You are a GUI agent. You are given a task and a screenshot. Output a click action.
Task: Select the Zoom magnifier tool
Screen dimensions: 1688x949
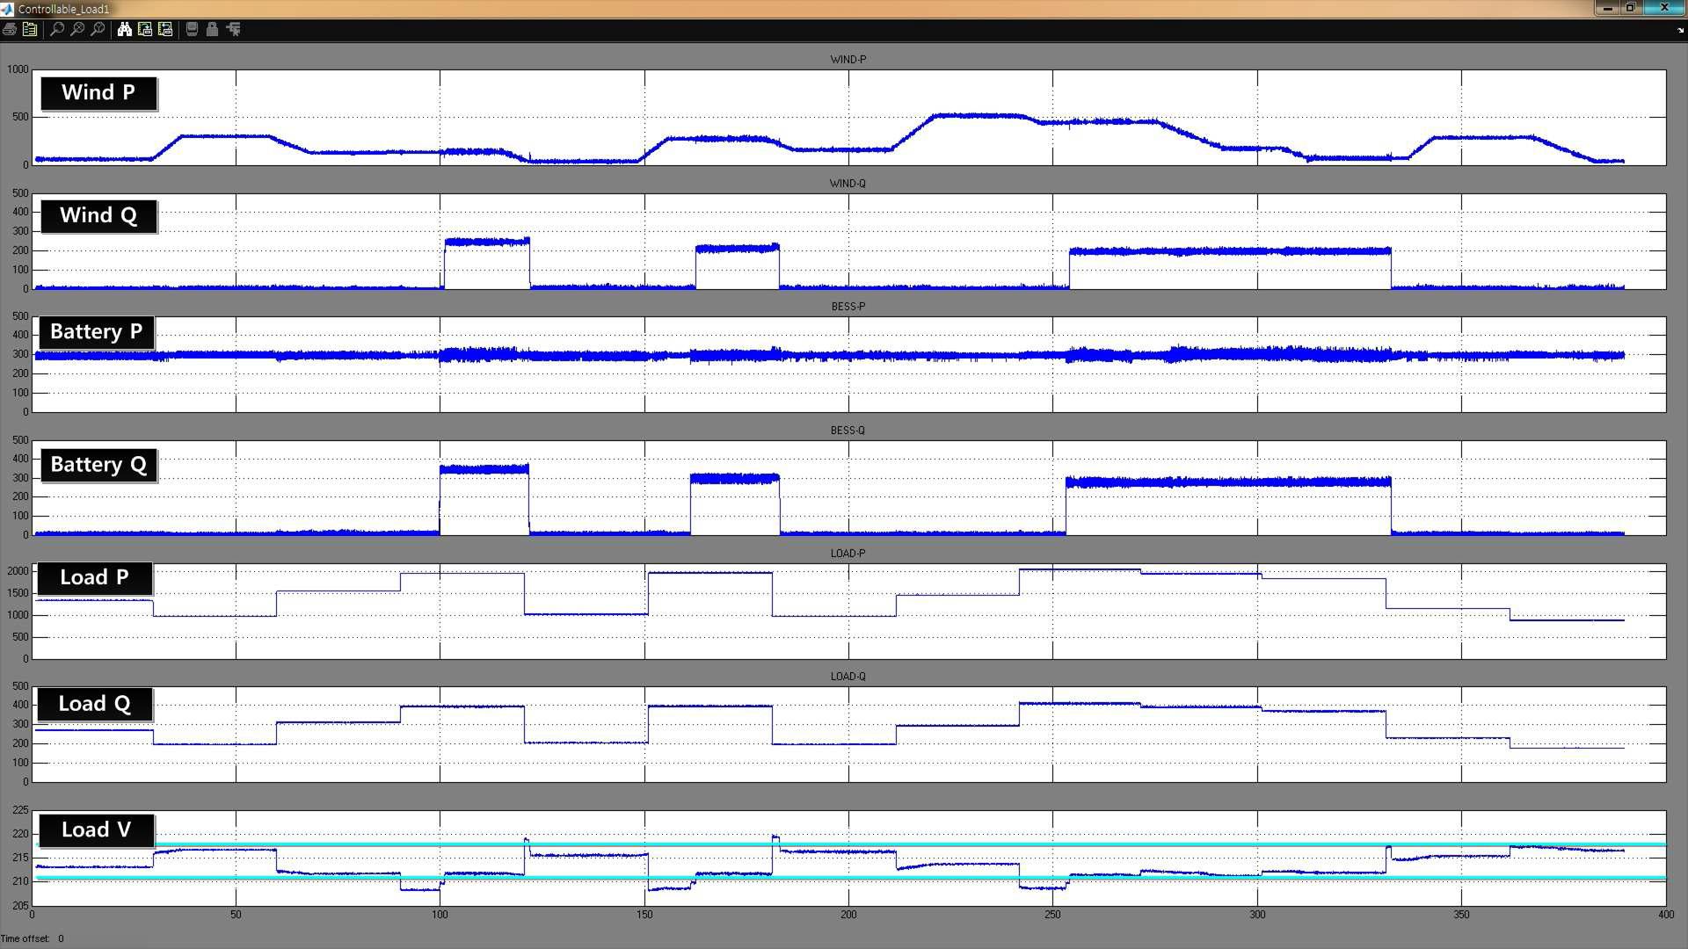click(57, 29)
